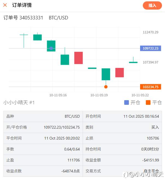Click the 开仓时间 timestamp value
Screen dimensions: 165x185
click(141, 116)
